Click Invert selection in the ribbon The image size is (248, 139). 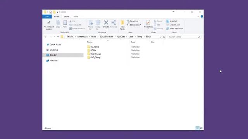point(174,29)
